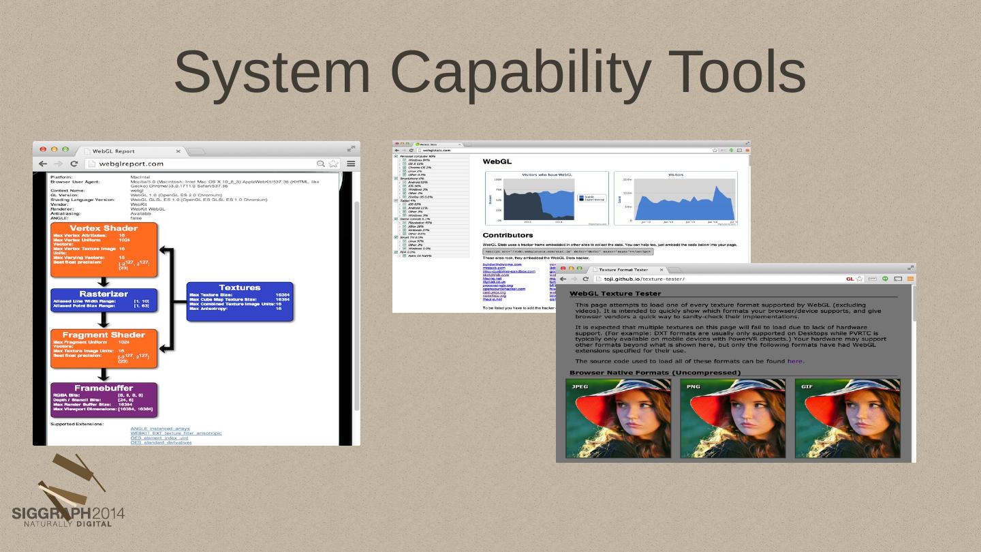981x552 pixels.
Task: Click the Framebuffer box heading
Action: click(x=104, y=388)
